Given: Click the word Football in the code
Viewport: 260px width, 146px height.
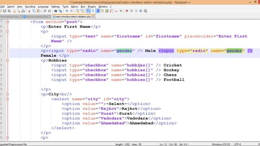Looking at the screenshot, I should click(x=174, y=79).
